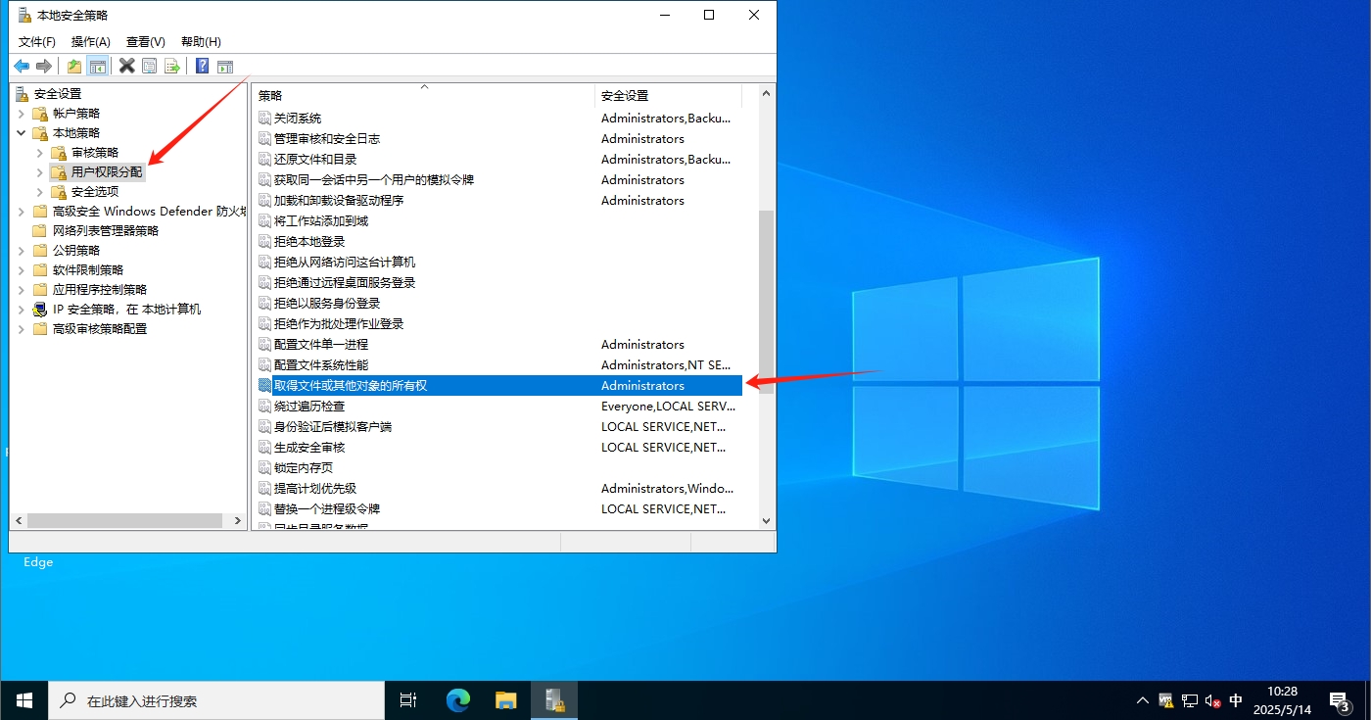Show hidden tray icons chevron

click(1142, 700)
